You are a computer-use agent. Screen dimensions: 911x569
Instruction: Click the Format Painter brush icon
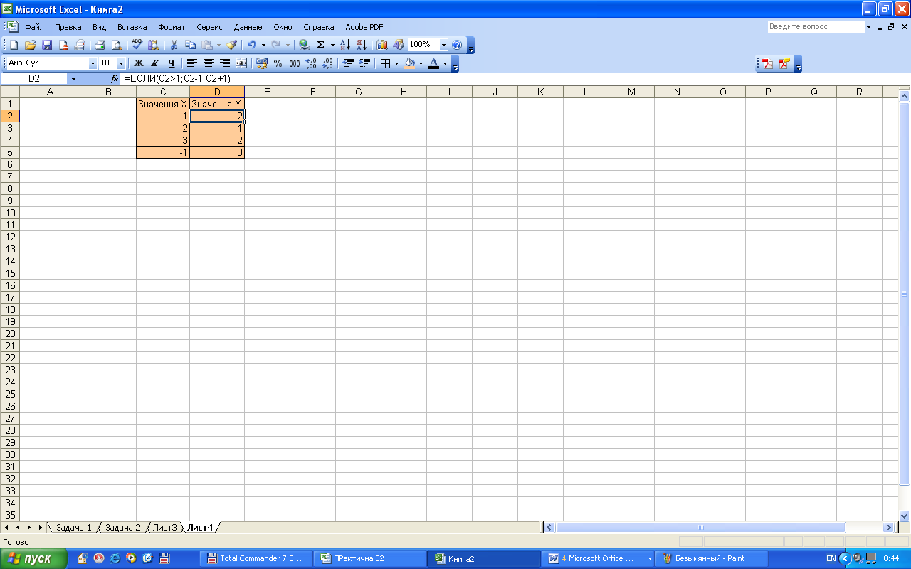pyautogui.click(x=231, y=45)
